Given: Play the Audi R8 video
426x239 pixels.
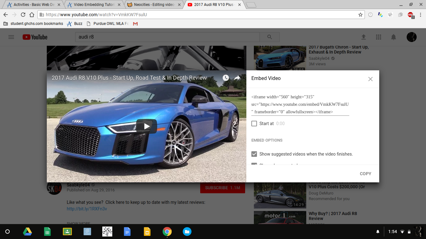Looking at the screenshot, I should click(x=146, y=126).
